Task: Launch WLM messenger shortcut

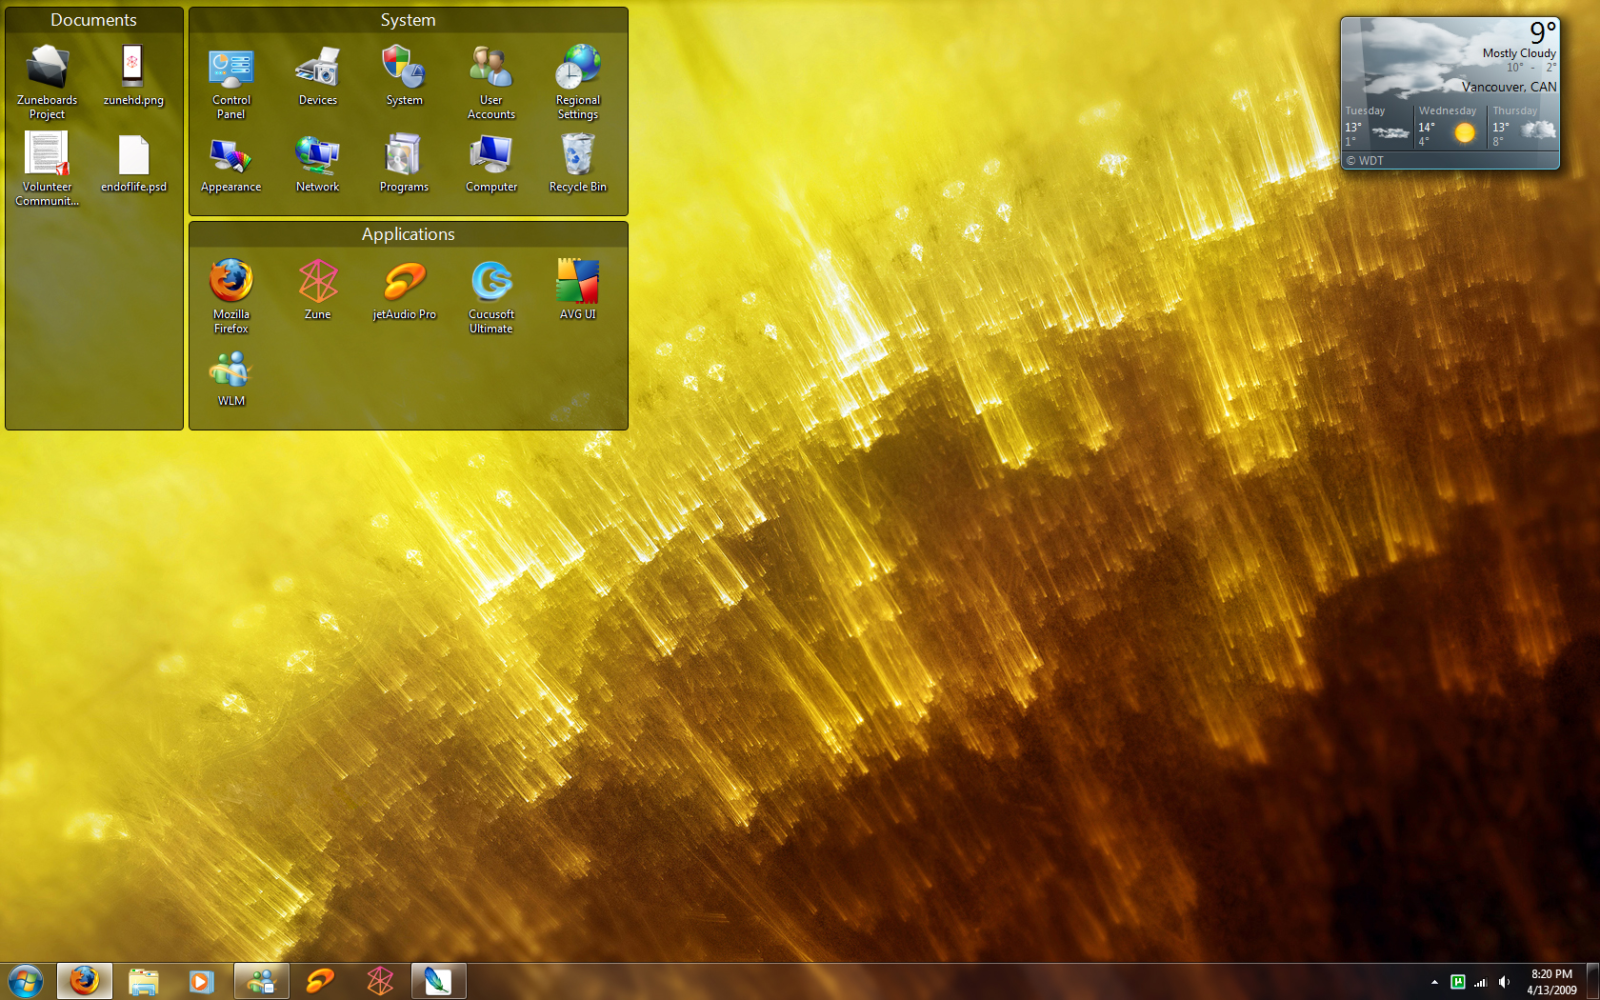Action: pos(231,378)
